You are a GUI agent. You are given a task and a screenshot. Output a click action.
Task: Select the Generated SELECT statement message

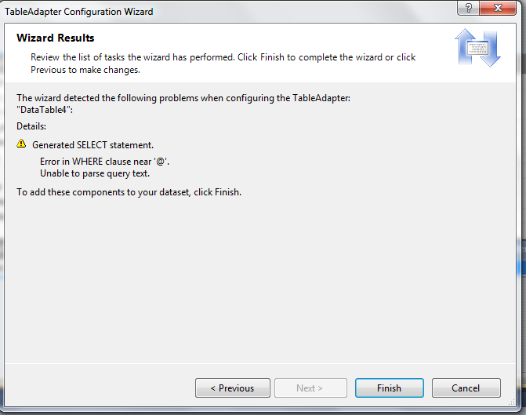[93, 145]
